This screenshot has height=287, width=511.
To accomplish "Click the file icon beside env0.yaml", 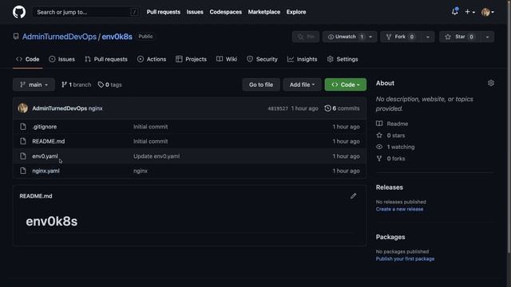I will (x=23, y=156).
